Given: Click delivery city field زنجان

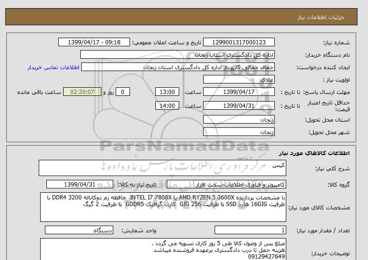Looking at the screenshot, I should click(x=238, y=132).
